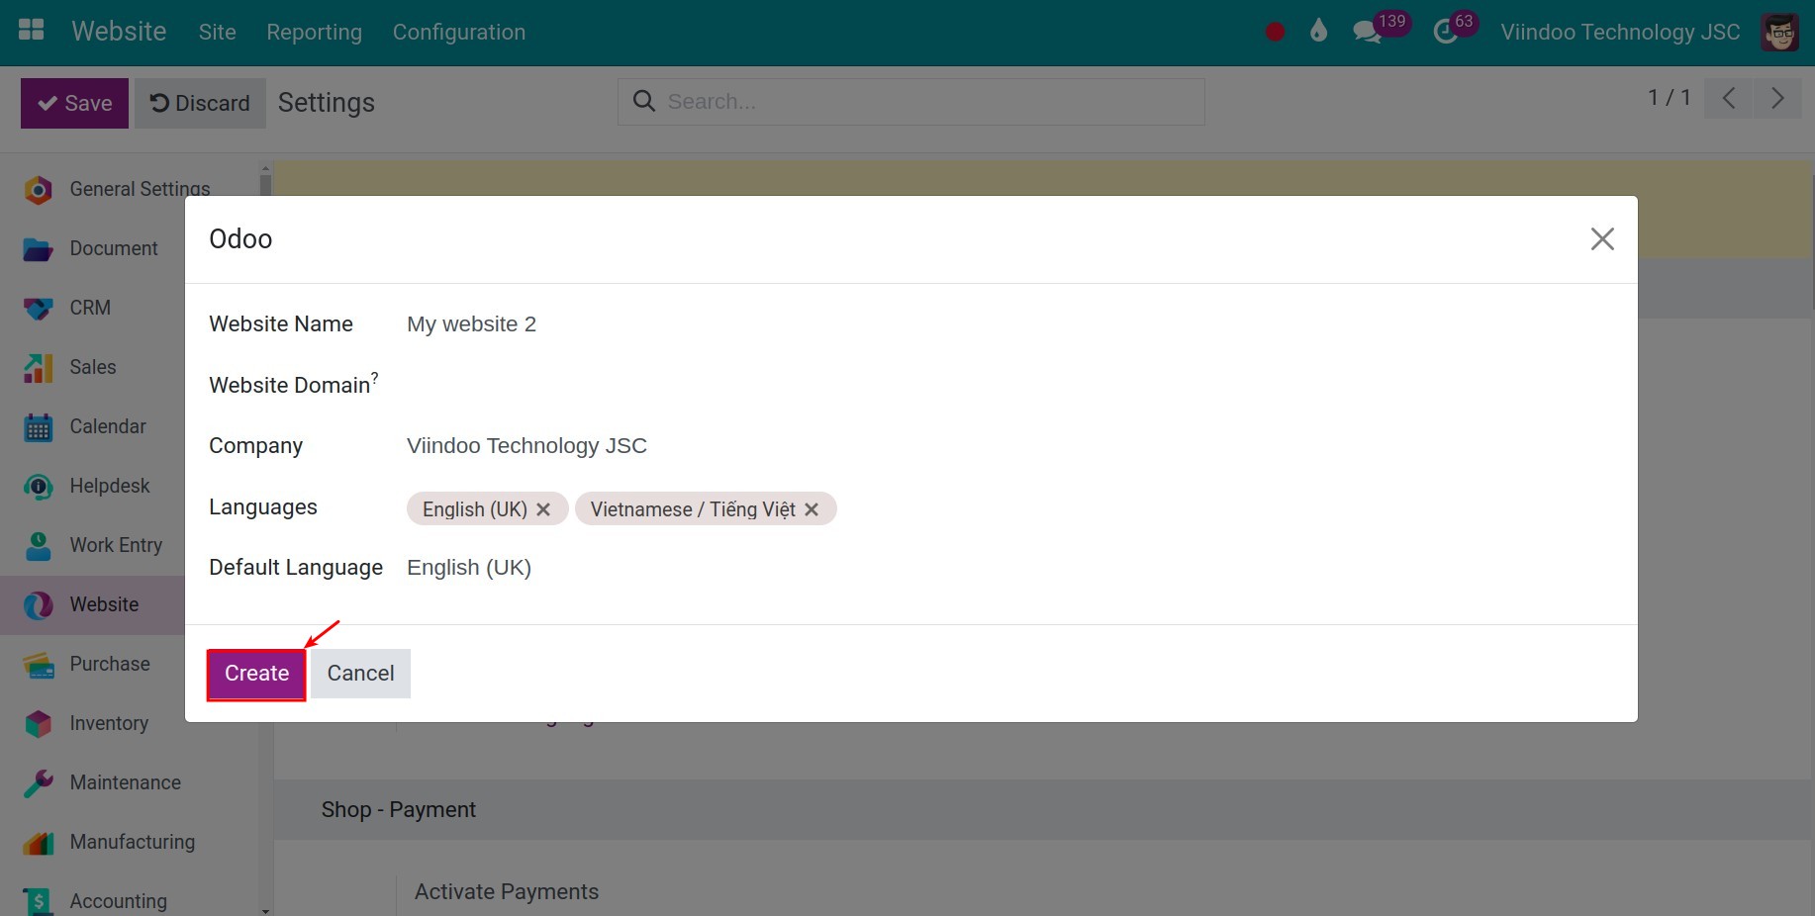Select Accounting icon in sidebar
The width and height of the screenshot is (1815, 916).
(38, 901)
